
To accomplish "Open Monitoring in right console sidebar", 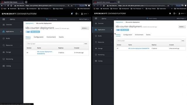I will pos(103,55).
